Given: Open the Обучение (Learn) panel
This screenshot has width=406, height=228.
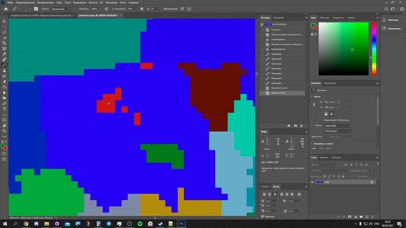Looking at the screenshot, I should [391, 20].
